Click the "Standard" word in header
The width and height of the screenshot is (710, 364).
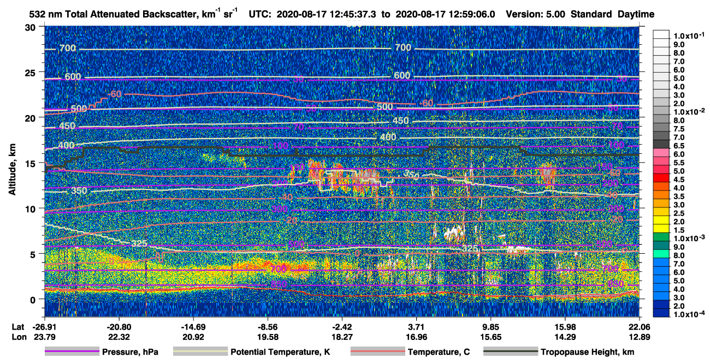point(591,14)
